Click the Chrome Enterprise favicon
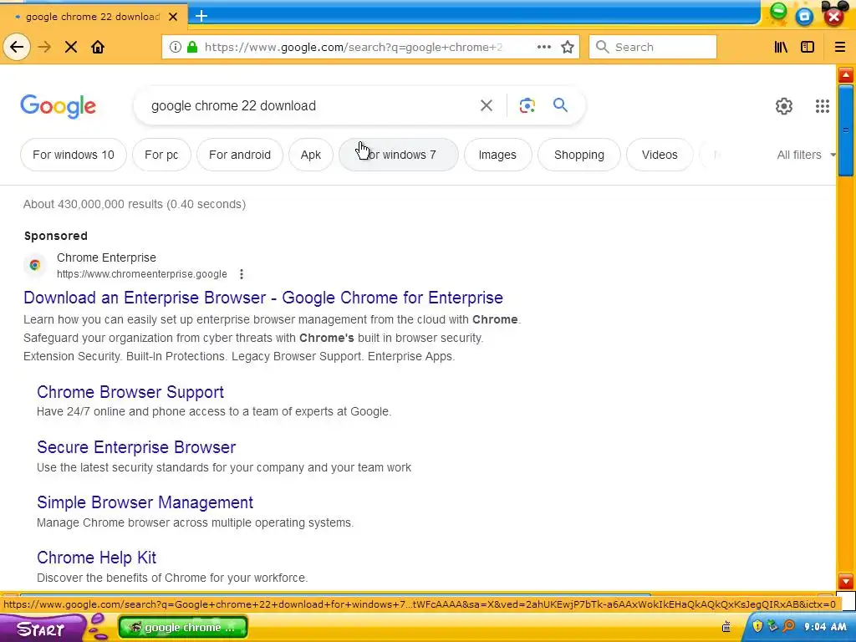The height and width of the screenshot is (642, 856). [x=35, y=265]
